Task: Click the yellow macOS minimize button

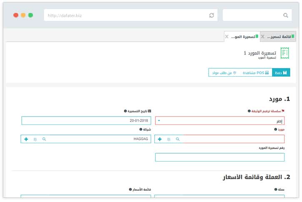Action: point(23,15)
